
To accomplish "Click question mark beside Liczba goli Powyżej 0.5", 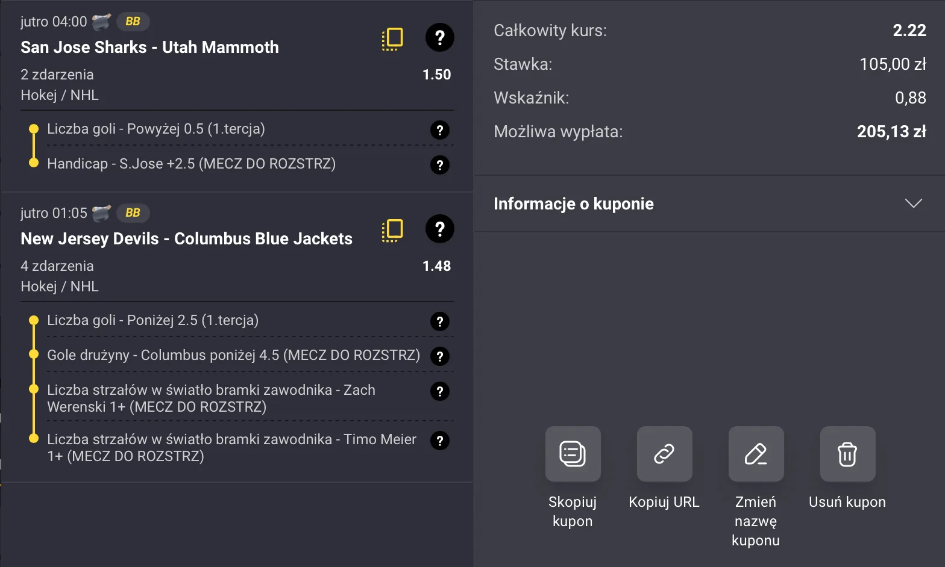I will (439, 129).
